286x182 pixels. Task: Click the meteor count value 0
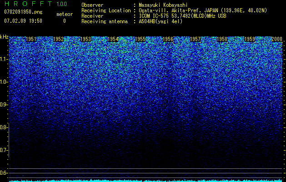point(65,21)
